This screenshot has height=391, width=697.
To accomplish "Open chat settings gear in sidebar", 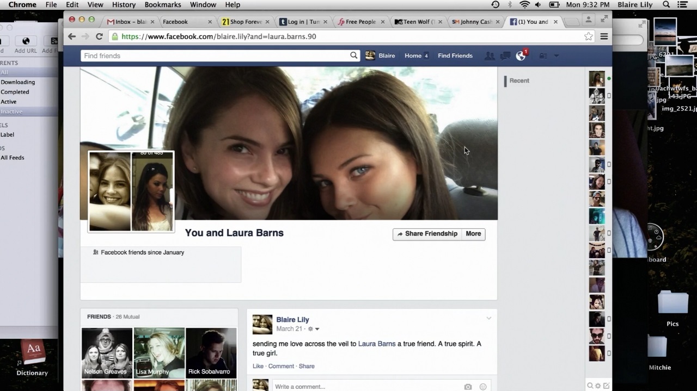I will pyautogui.click(x=598, y=386).
